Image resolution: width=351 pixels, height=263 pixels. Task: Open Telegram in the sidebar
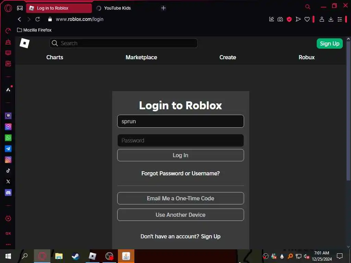click(x=8, y=149)
